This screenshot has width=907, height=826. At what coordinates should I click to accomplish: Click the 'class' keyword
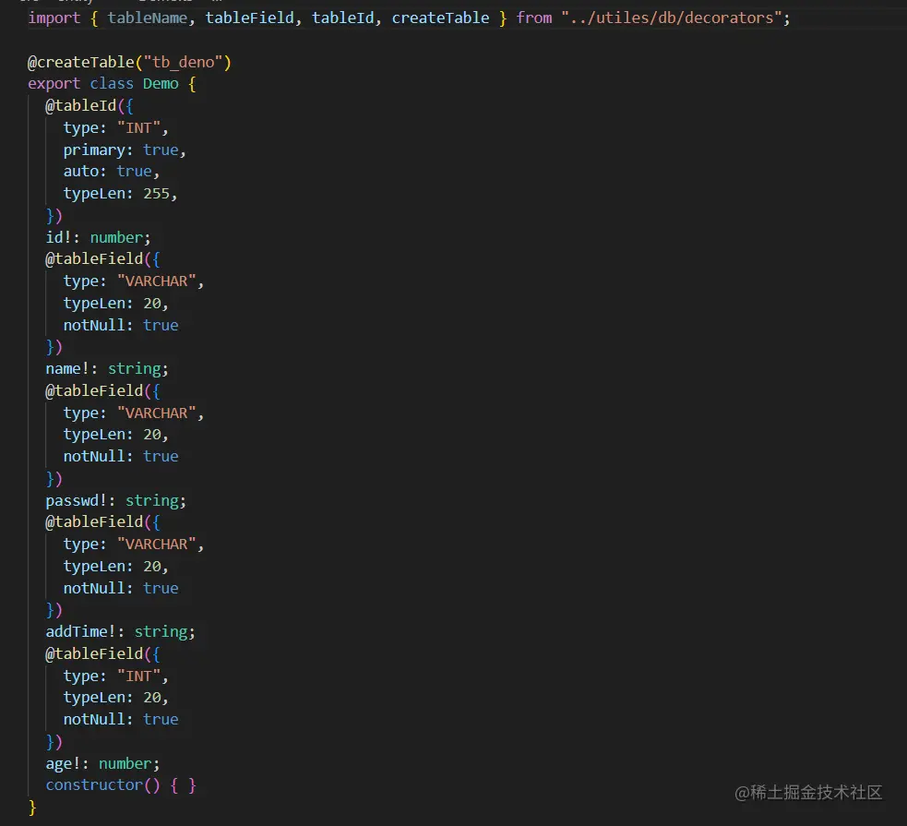pos(112,84)
